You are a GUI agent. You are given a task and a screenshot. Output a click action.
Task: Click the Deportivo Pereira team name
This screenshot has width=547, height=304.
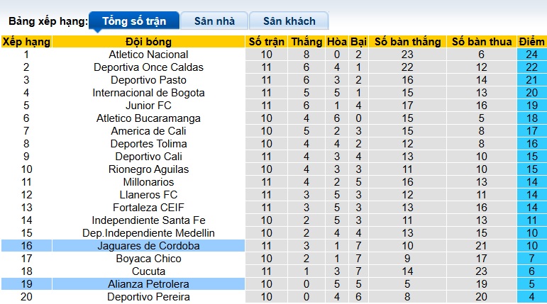(148, 297)
